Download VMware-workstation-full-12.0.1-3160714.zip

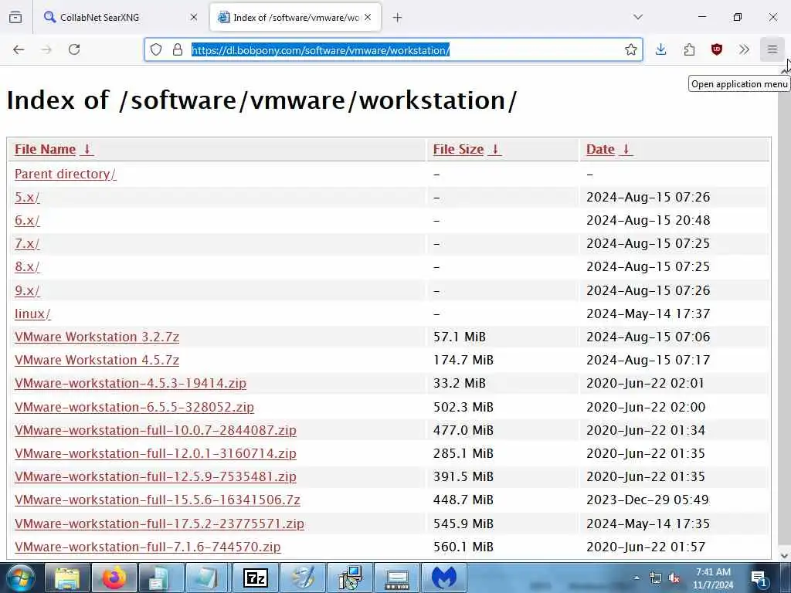click(x=155, y=453)
